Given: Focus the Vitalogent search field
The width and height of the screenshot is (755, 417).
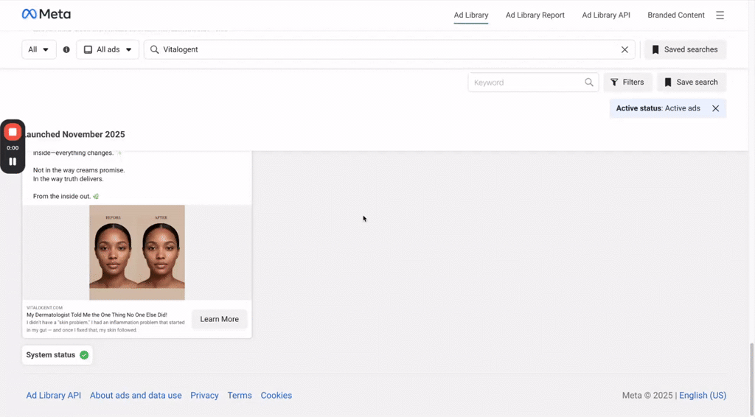Looking at the screenshot, I should point(389,49).
